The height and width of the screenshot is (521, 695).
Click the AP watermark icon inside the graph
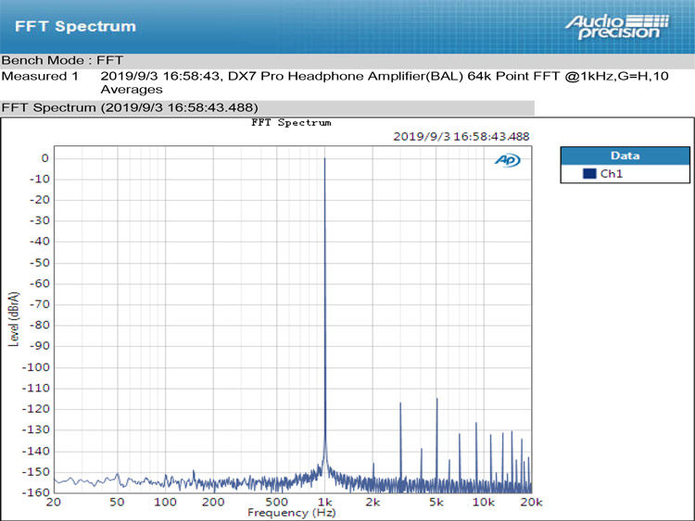[x=508, y=160]
